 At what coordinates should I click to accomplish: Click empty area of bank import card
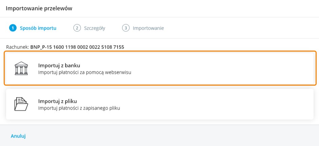[x=220, y=68]
